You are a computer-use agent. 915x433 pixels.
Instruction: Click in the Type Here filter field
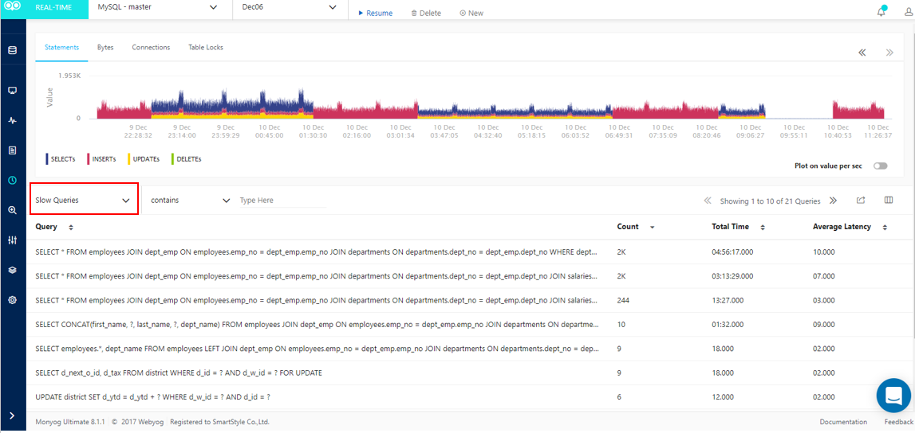coord(282,201)
